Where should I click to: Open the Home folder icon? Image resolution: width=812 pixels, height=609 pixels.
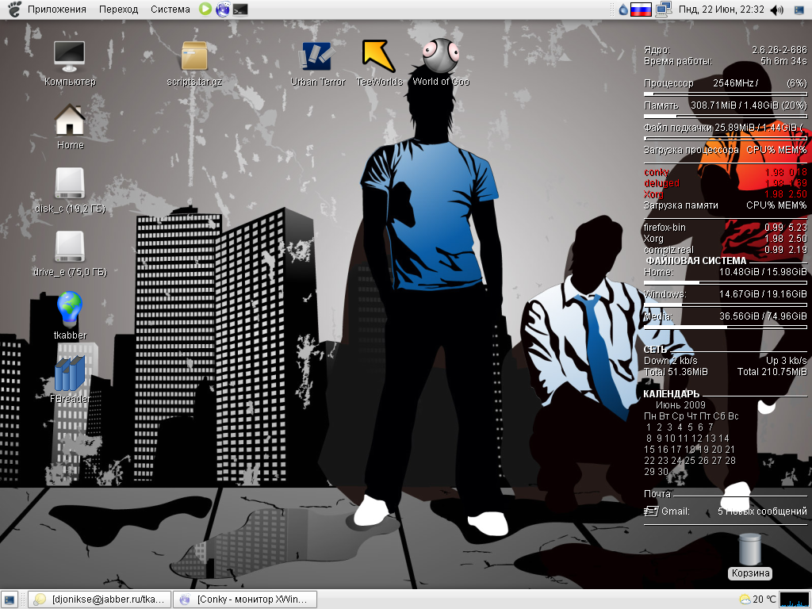coord(70,121)
